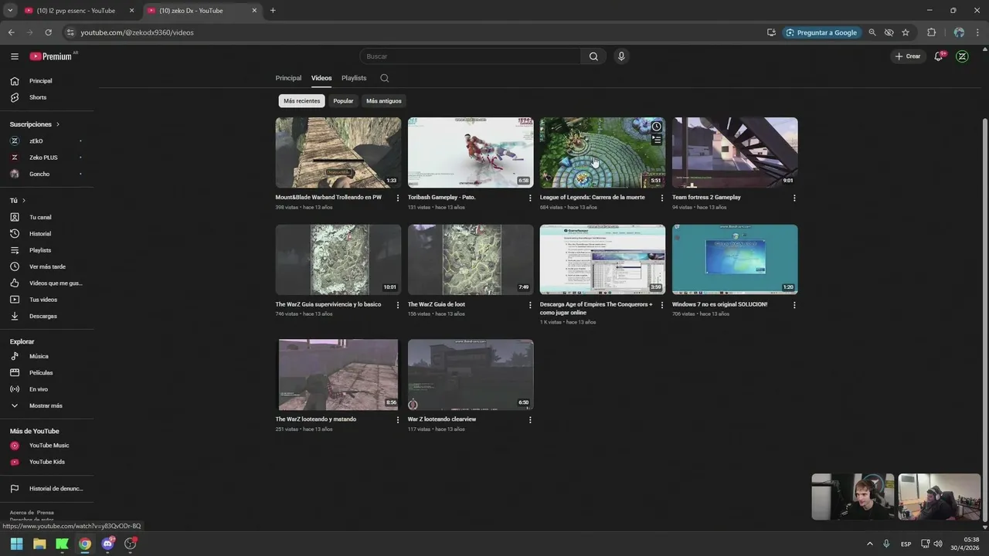Select the Más recientes filter chip

click(301, 101)
